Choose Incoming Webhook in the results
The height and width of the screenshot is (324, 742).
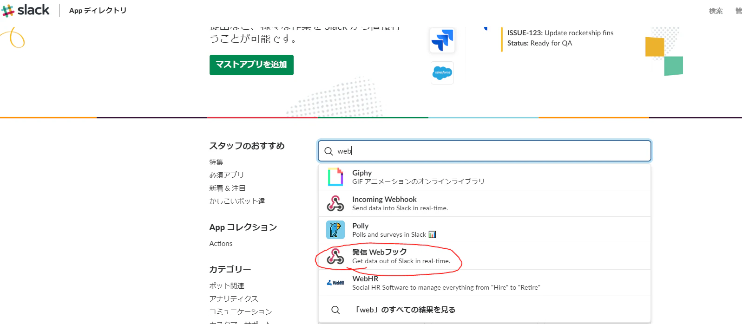pyautogui.click(x=484, y=203)
